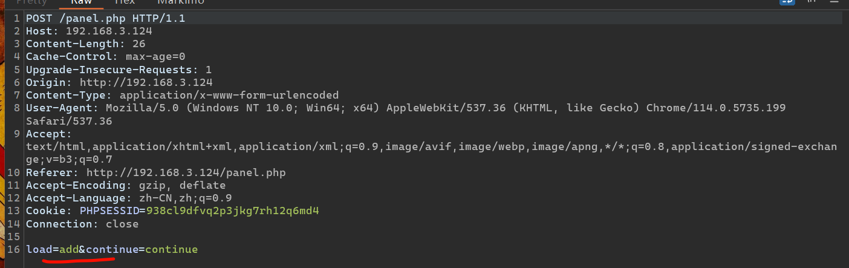
Task: Toggle the blue line-wrap icon
Action: coord(787,2)
